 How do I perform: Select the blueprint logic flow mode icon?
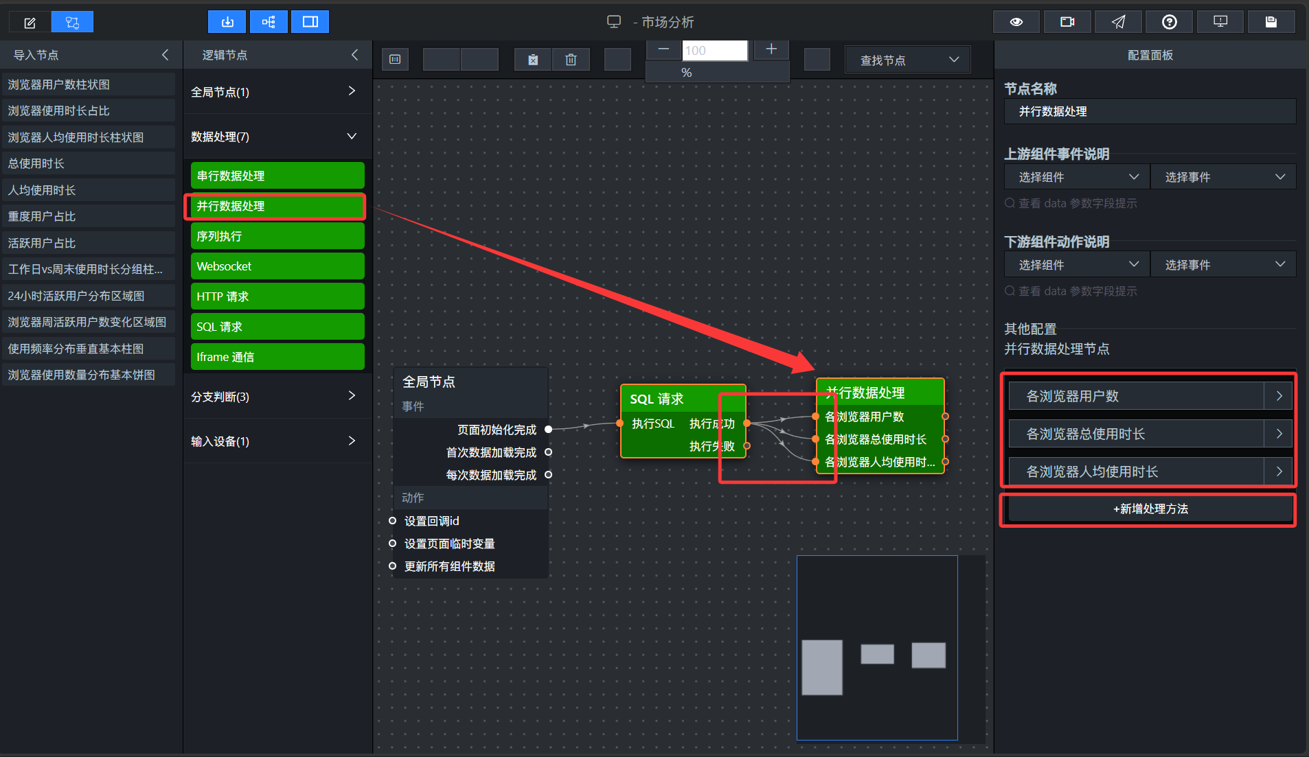point(72,23)
